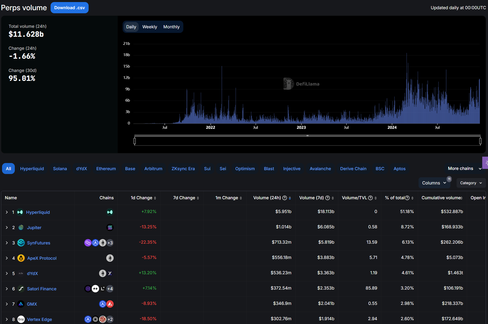The image size is (488, 324).
Task: Click the Jupiter protocol logo icon
Action: [21, 228]
